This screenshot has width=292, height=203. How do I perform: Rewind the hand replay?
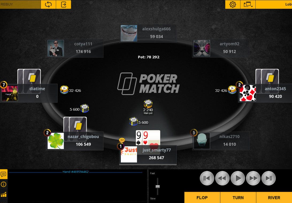[x=222, y=178]
